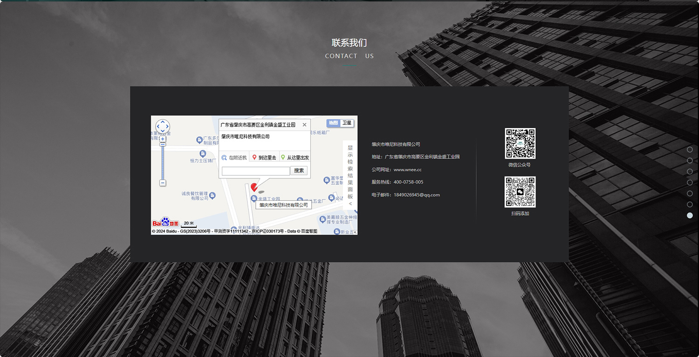The image size is (699, 357).
Task: Click the red location pin on map
Action: pyautogui.click(x=254, y=187)
